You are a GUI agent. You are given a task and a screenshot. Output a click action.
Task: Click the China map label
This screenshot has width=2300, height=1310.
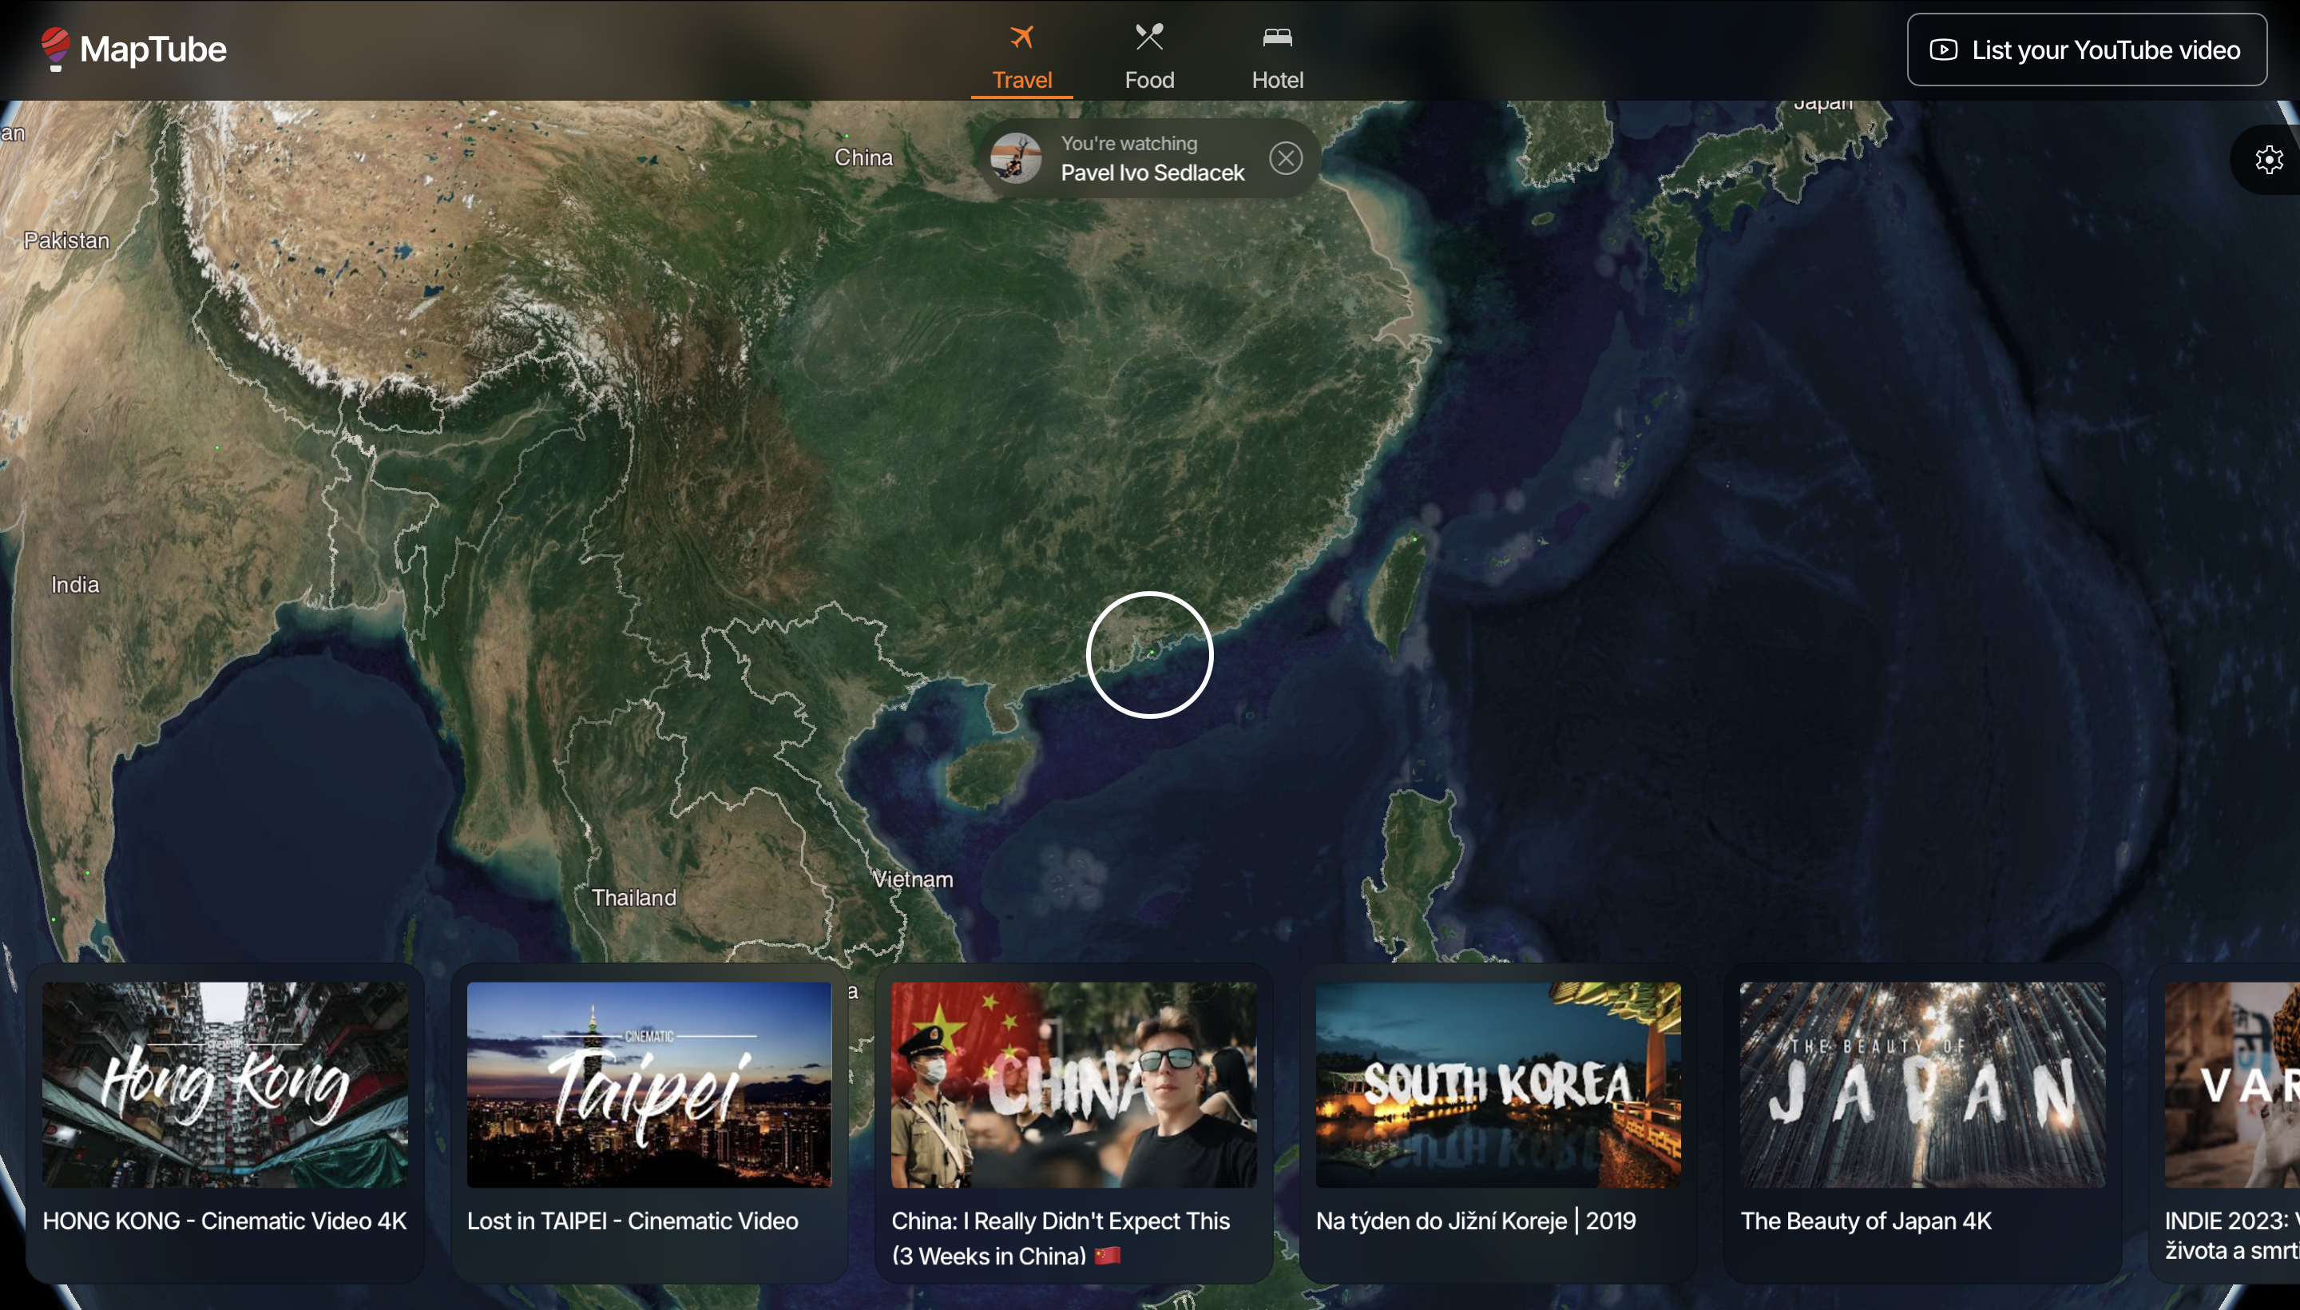click(x=863, y=157)
